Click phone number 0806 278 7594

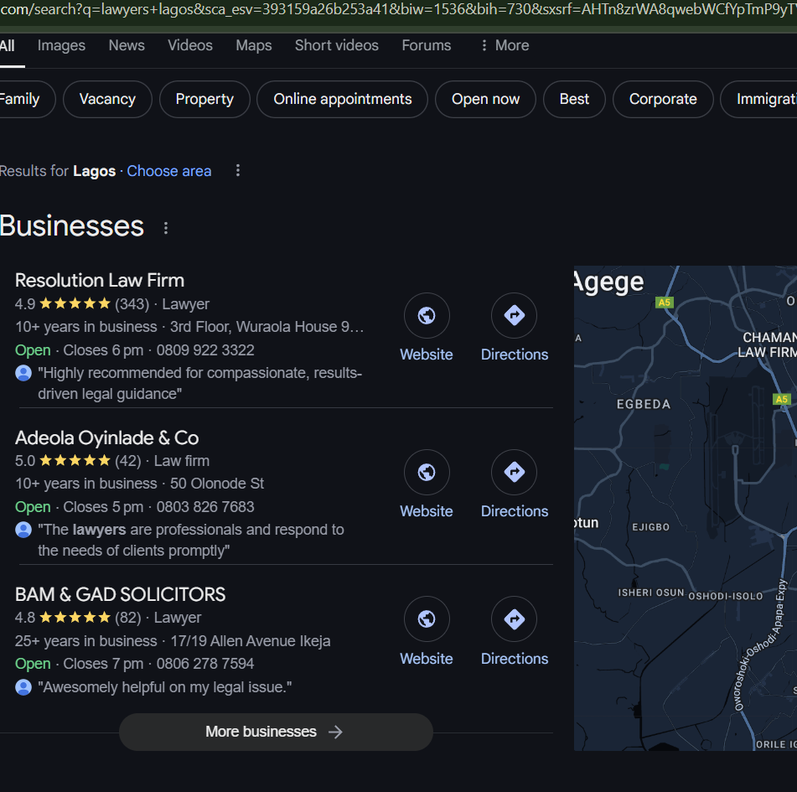[x=205, y=664]
